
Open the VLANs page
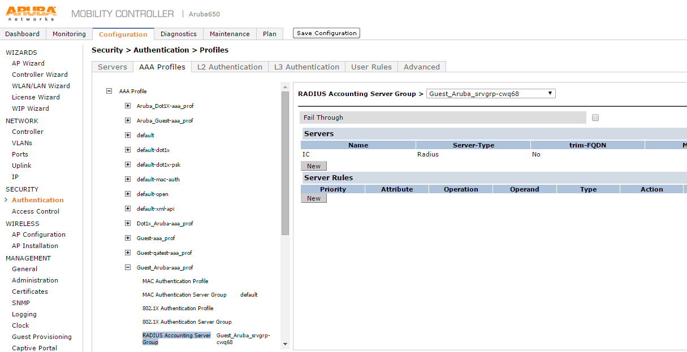point(22,143)
